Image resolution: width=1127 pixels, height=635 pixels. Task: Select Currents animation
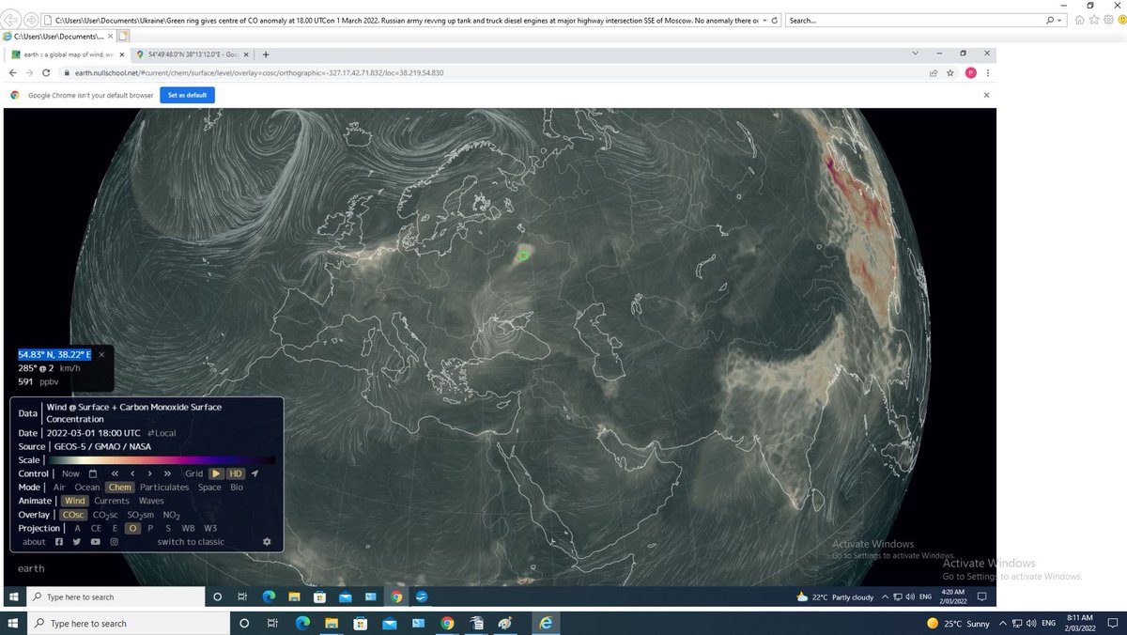tap(112, 501)
